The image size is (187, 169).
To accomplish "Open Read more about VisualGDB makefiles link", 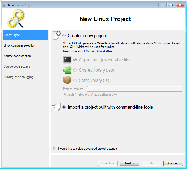I will click(88, 51).
